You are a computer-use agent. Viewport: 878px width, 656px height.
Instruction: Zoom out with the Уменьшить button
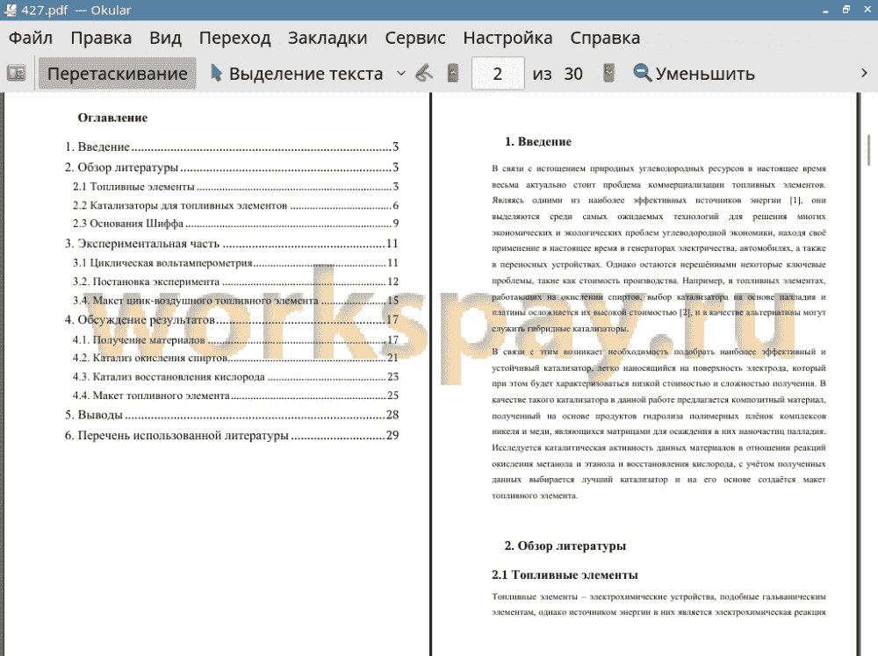694,74
